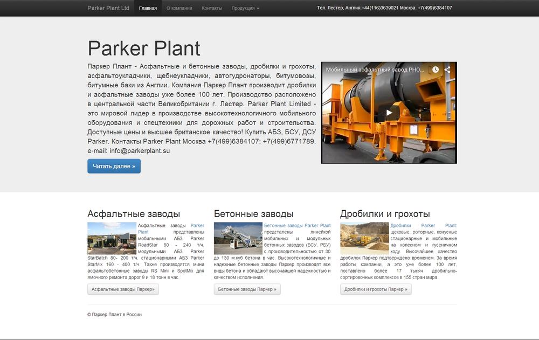Open the crusher quarry thumbnail image
539x340 pixels.
coord(364,238)
